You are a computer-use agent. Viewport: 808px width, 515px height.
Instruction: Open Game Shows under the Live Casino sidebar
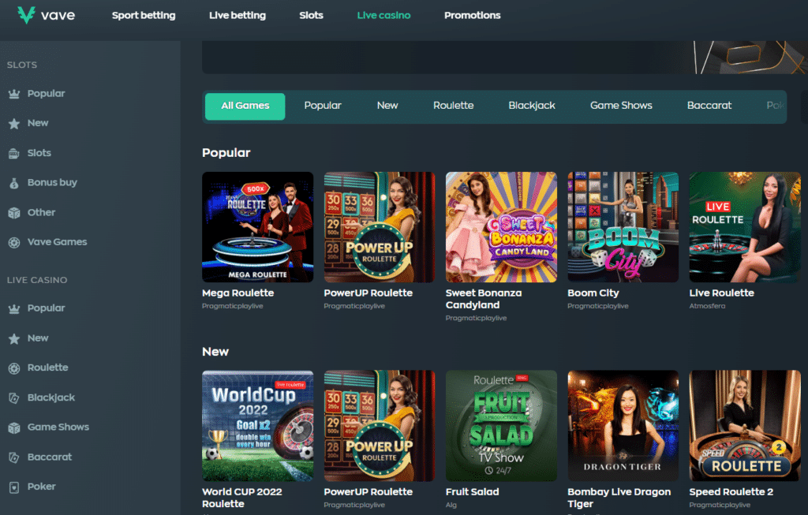pos(58,427)
